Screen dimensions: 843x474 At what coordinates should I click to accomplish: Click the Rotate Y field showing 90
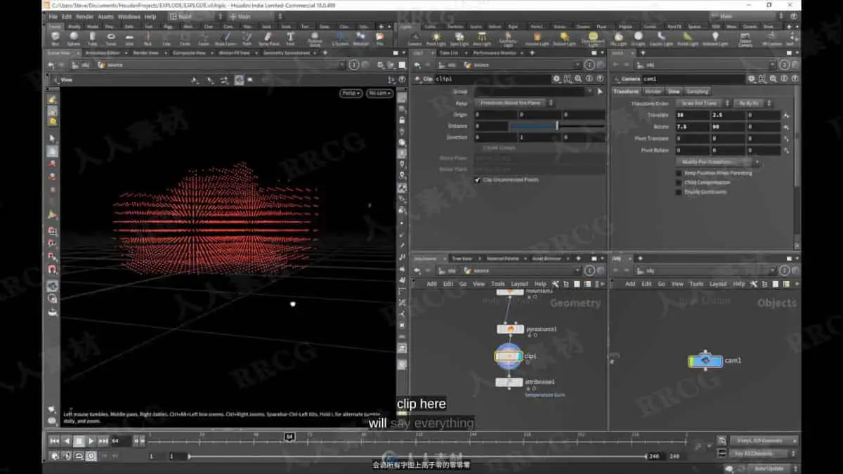(727, 127)
